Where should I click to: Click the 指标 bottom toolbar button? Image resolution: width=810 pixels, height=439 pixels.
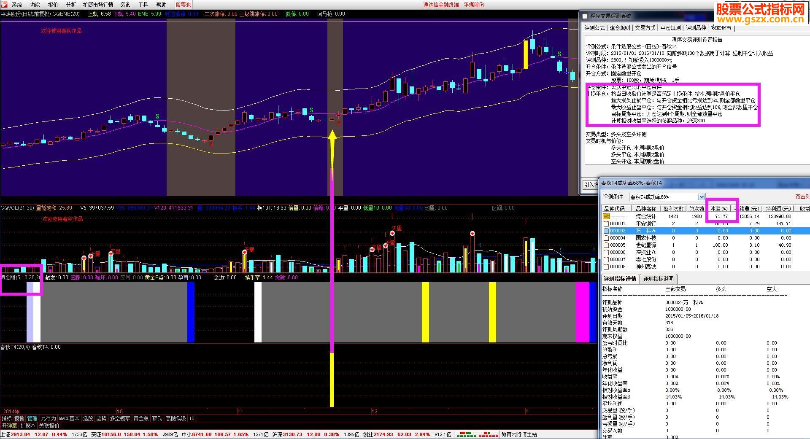click(x=6, y=418)
